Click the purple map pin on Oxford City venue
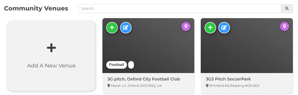 (x=186, y=27)
